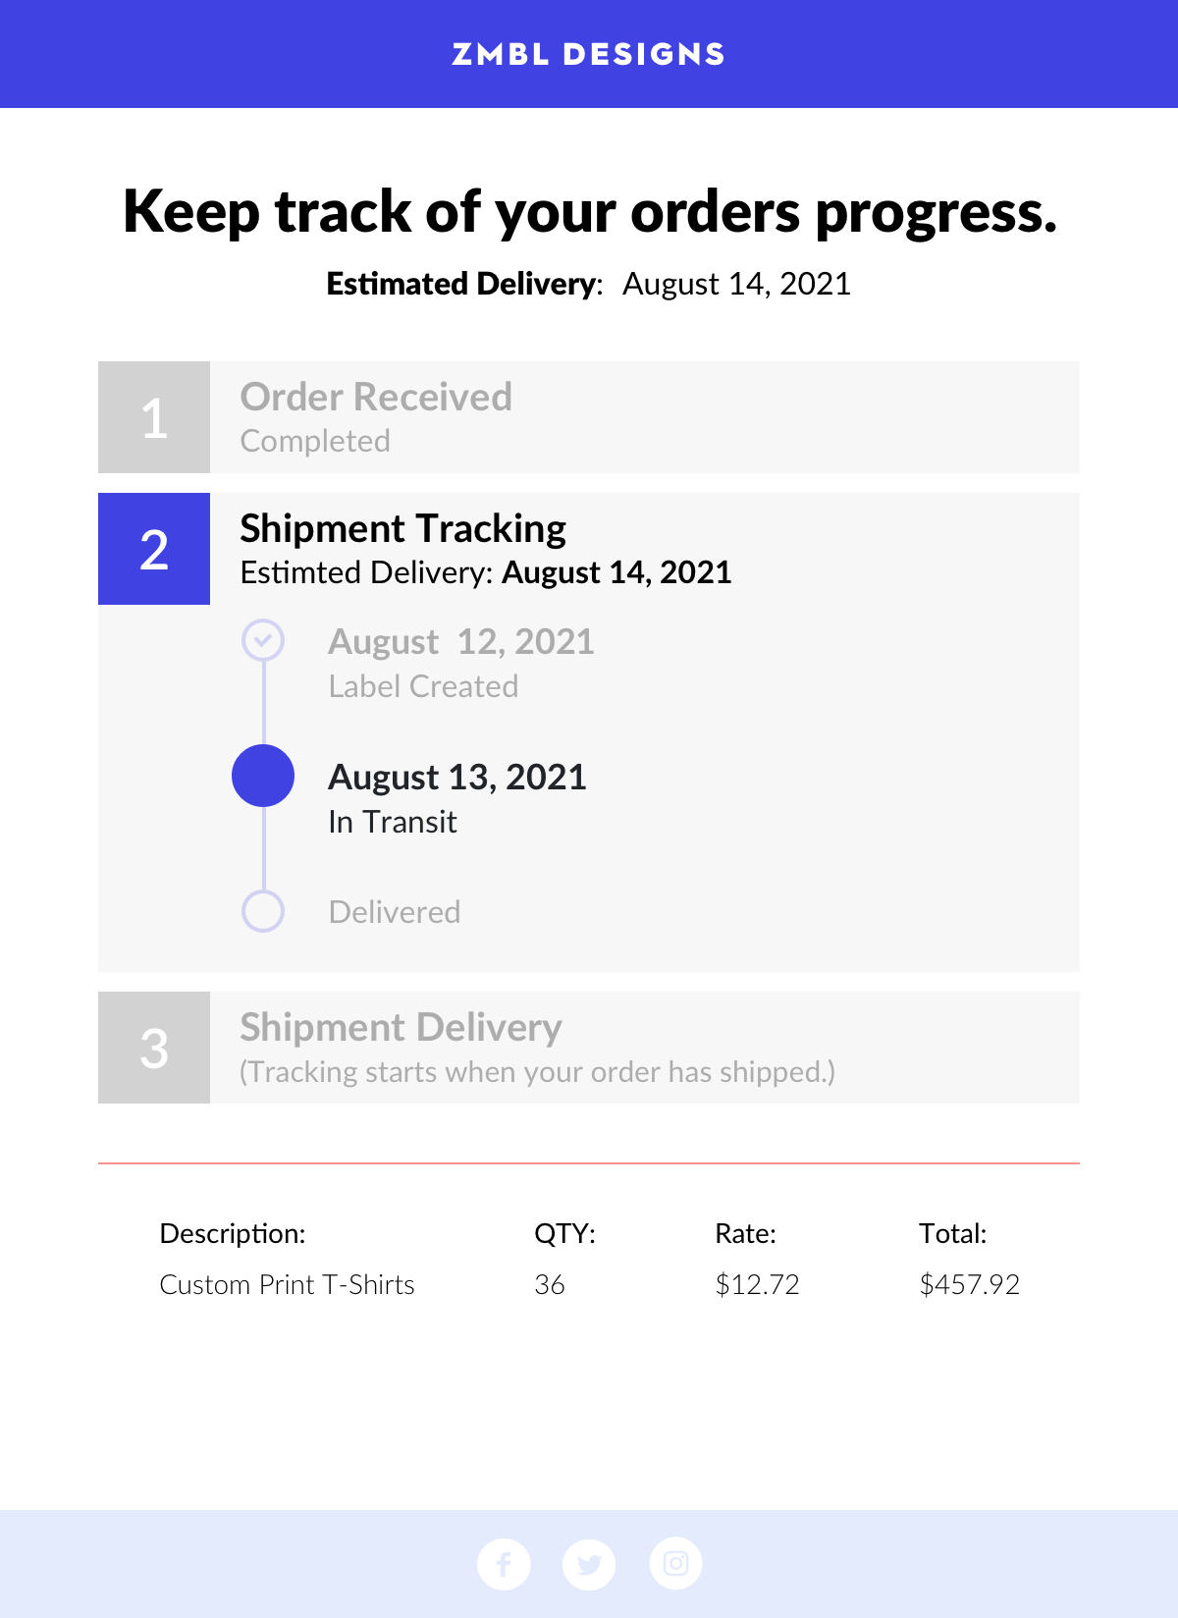Open the Twitter social icon
This screenshot has width=1178, height=1618.
click(x=589, y=1563)
